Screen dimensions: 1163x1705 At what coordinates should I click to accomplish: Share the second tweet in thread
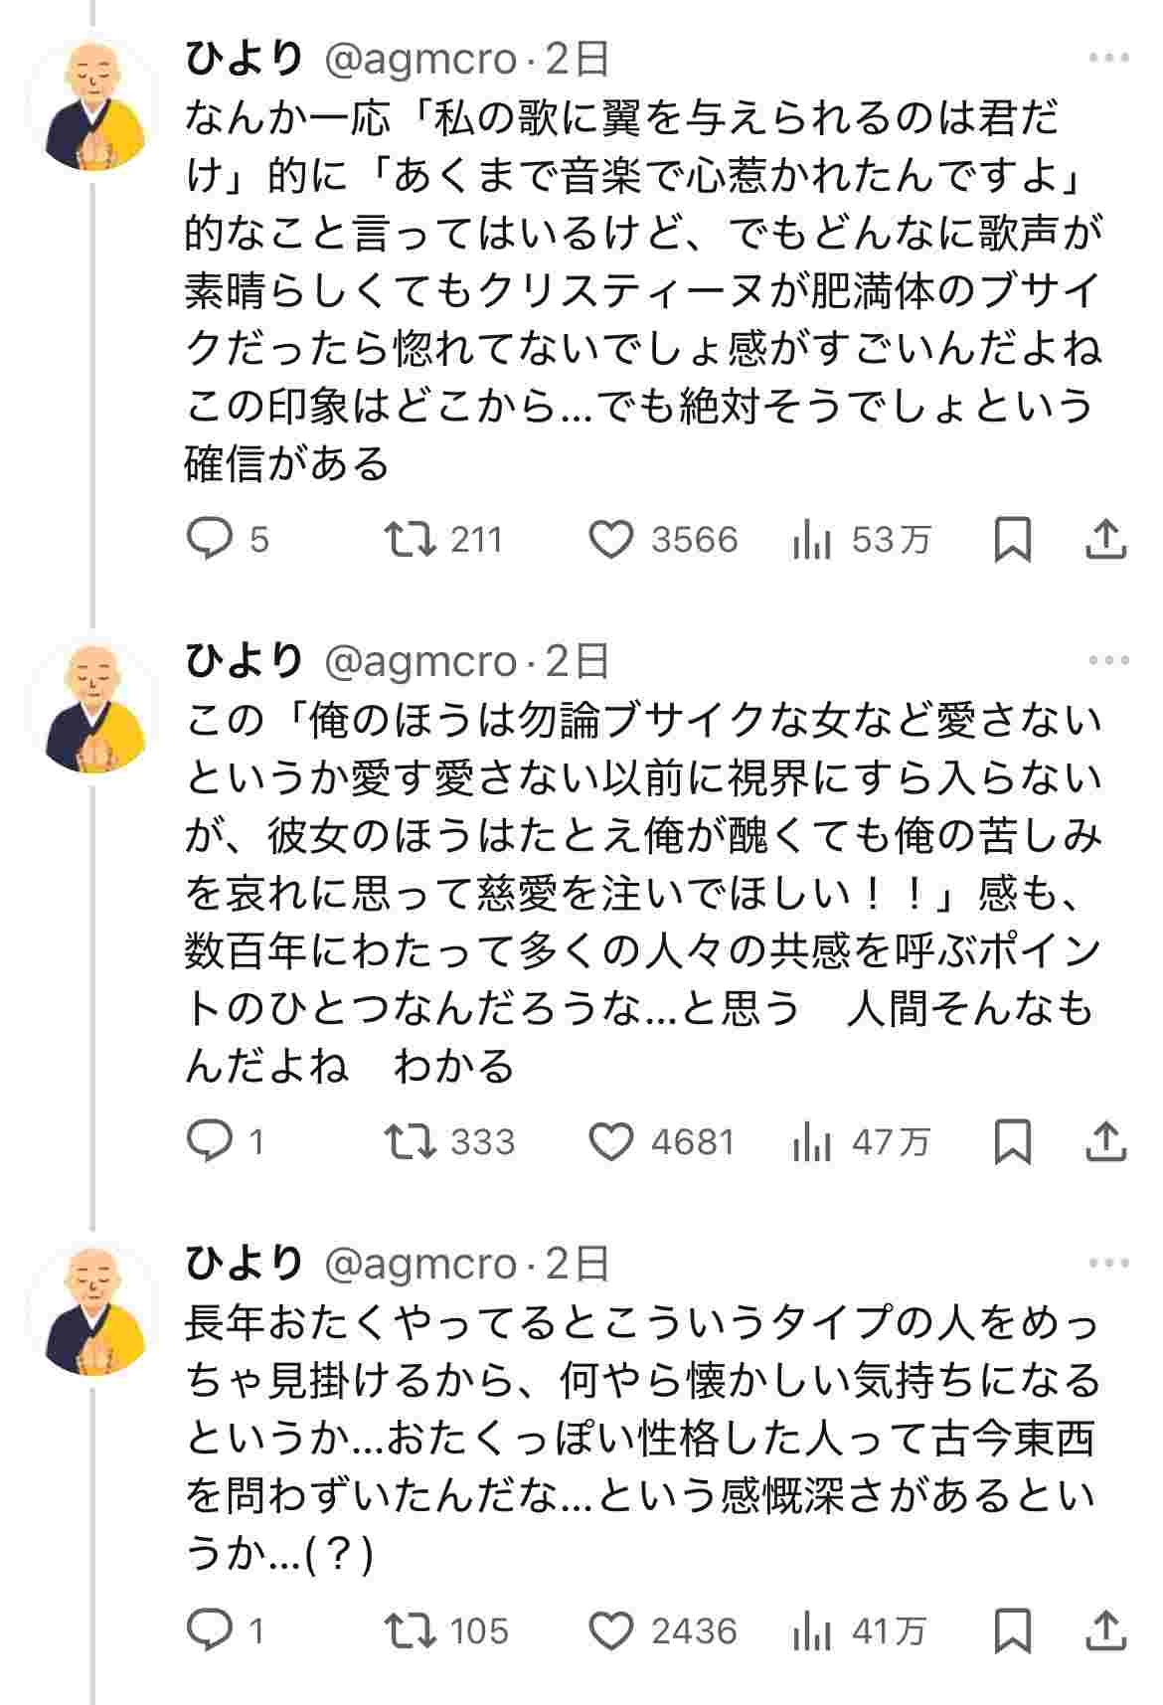point(1104,1141)
